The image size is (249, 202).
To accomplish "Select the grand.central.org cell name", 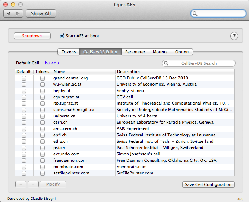I will pos(70,78).
